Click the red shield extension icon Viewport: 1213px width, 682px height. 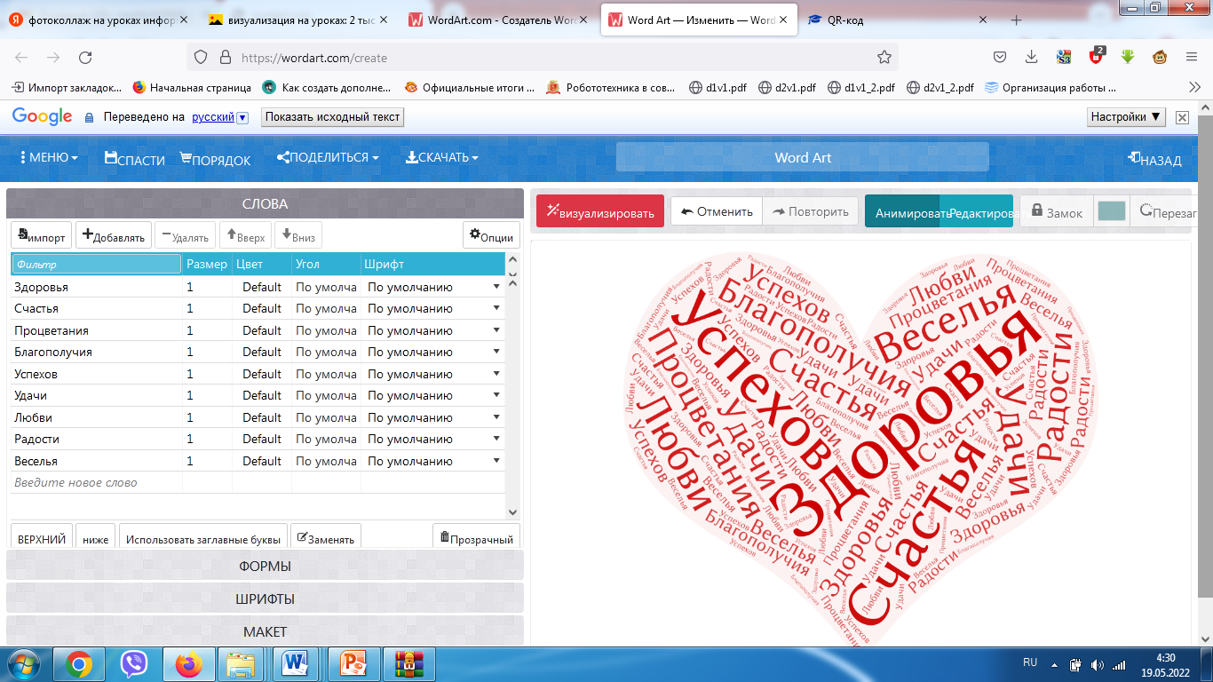1097,57
